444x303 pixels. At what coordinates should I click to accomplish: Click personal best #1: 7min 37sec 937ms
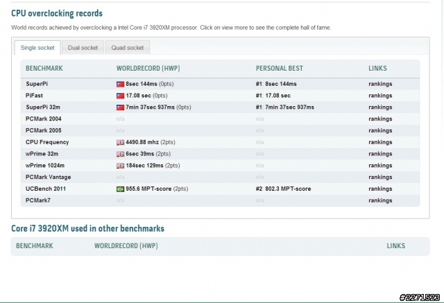point(285,107)
